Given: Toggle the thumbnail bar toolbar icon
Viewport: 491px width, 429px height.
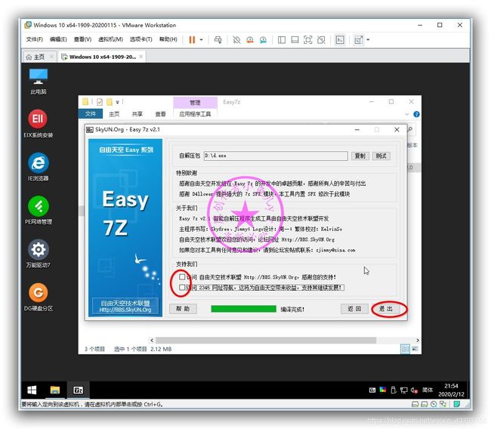Looking at the screenshot, I should (295, 40).
